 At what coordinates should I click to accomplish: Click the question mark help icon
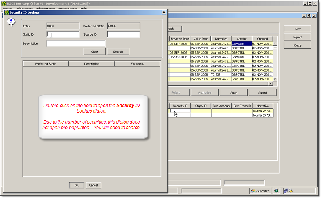[11, 22]
